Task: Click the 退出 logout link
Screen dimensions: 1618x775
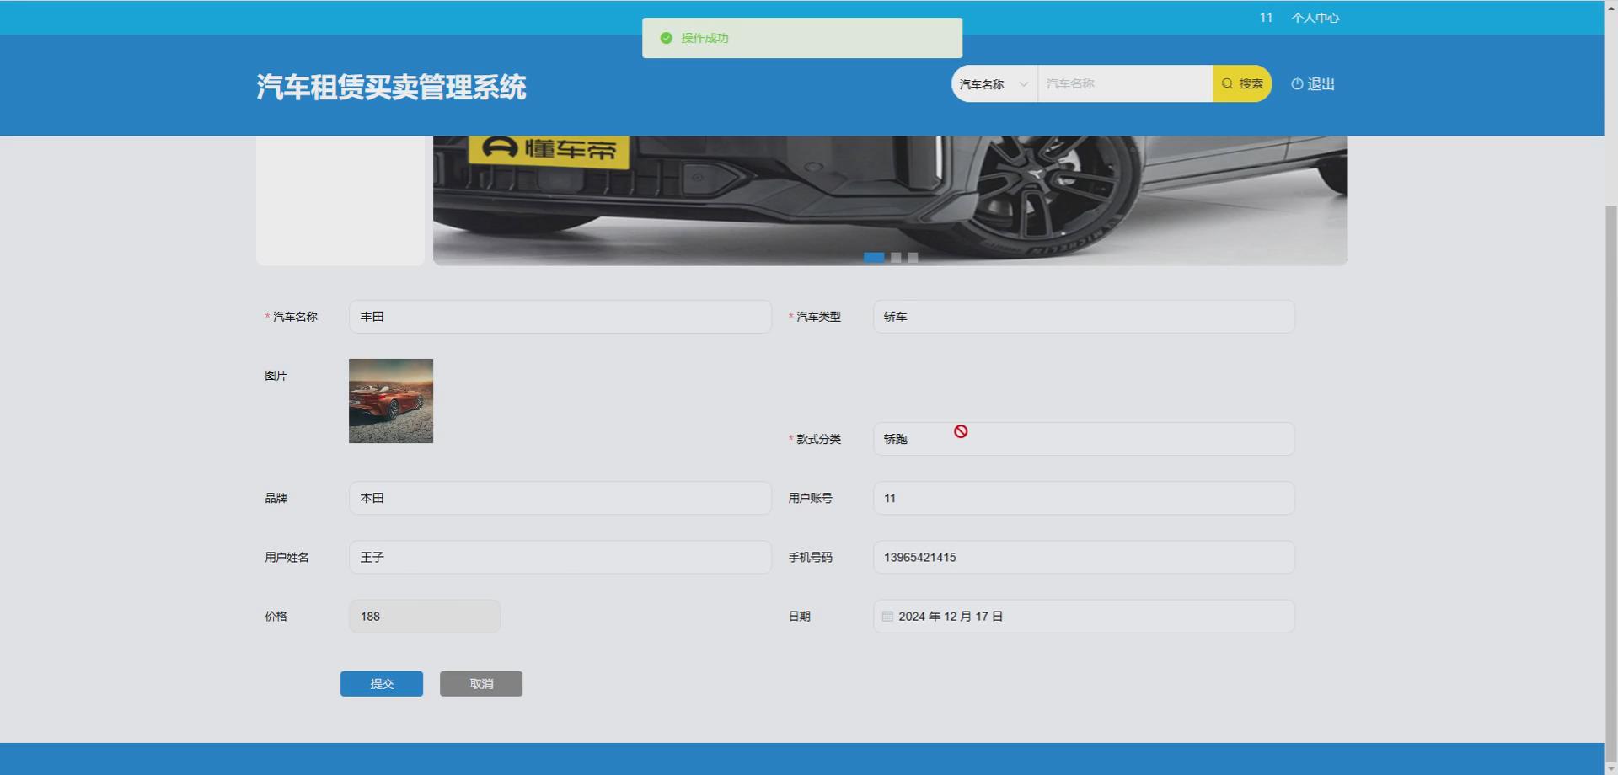Action: click(1313, 84)
